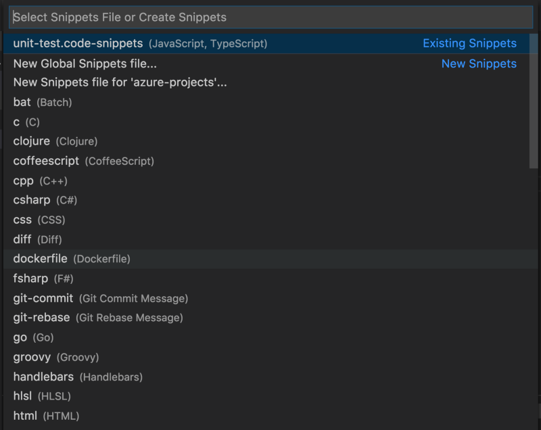
Task: Open handlebars snippets entry
Action: point(78,377)
